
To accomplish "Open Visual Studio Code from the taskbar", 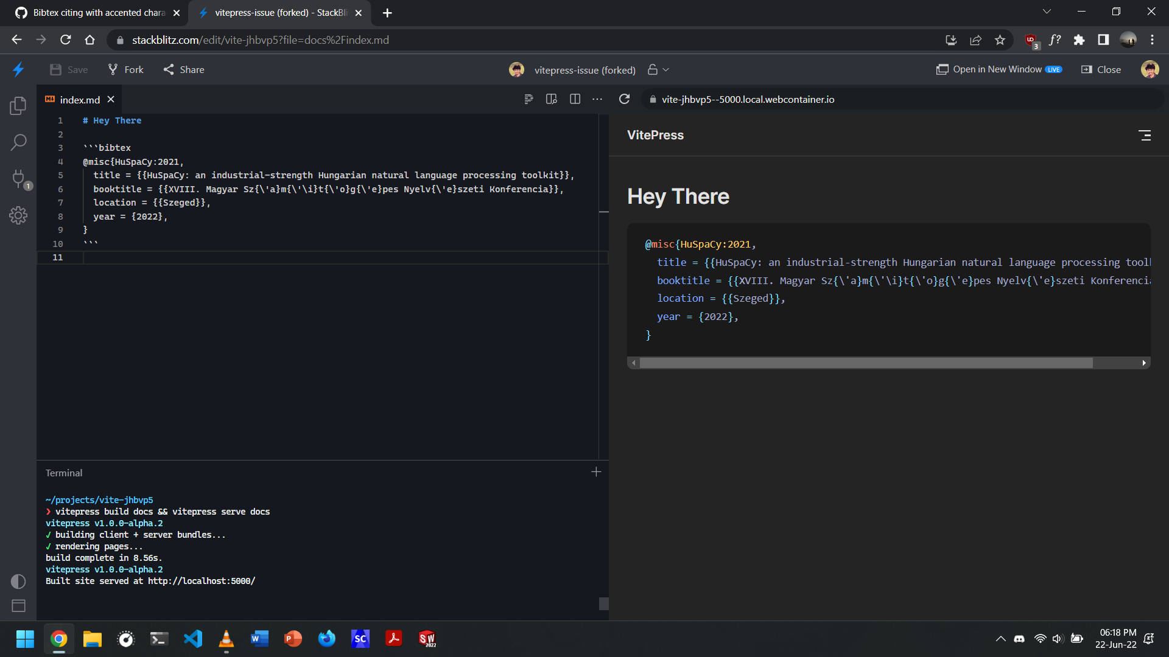I will coord(192,638).
